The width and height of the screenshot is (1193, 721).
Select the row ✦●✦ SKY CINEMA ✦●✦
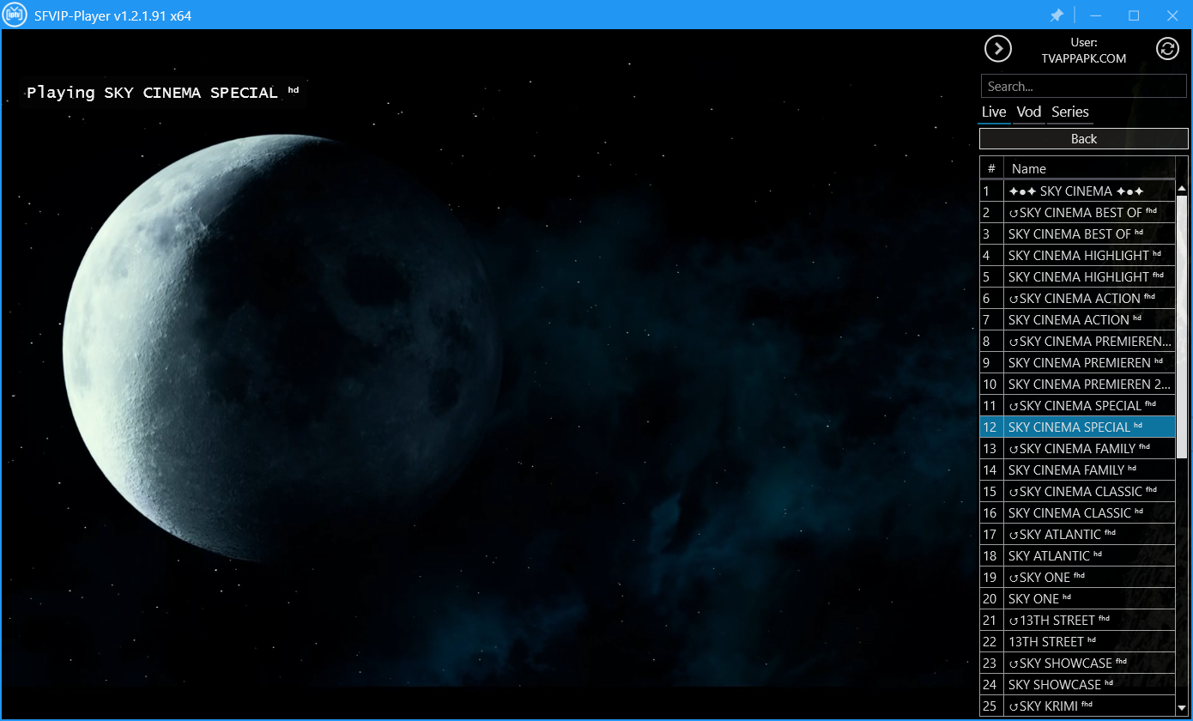(x=1078, y=191)
